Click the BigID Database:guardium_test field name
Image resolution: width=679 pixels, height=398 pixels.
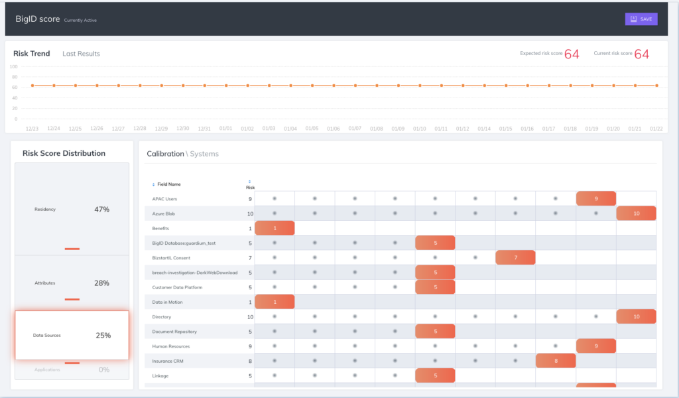[x=184, y=243]
